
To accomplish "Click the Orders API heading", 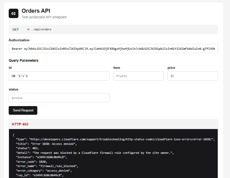I will [x=36, y=11].
